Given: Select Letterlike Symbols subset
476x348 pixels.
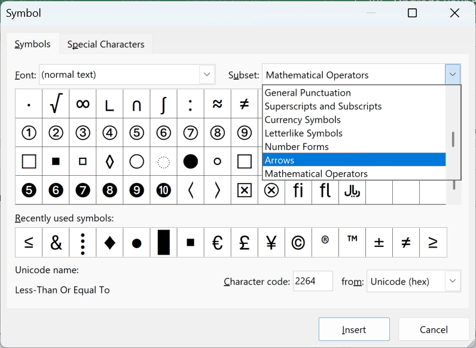Looking at the screenshot, I should click(354, 133).
